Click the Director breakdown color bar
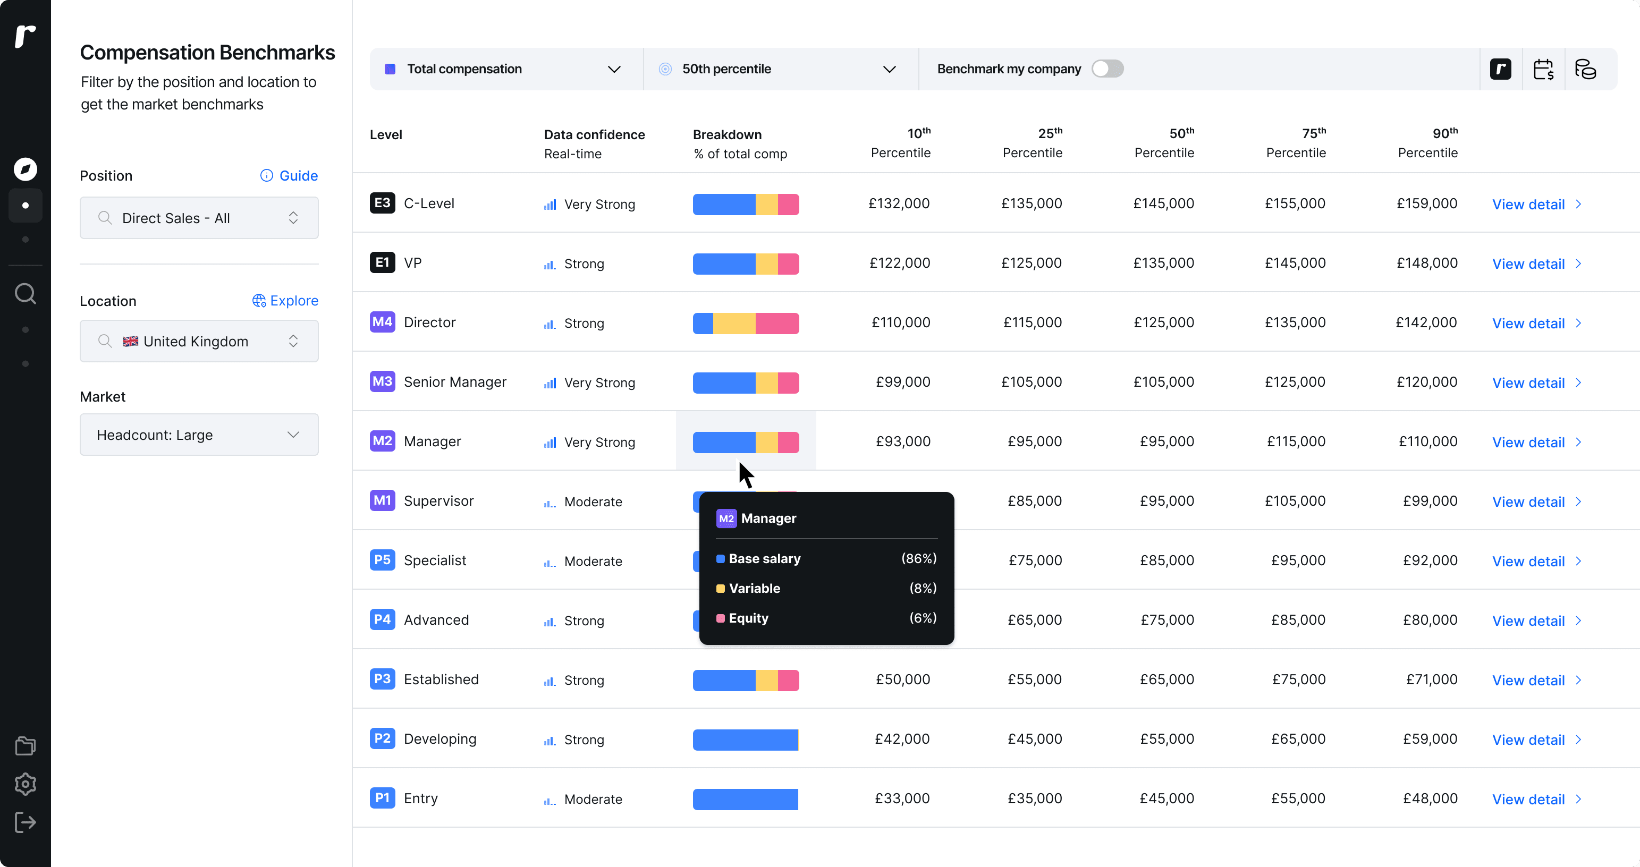Image resolution: width=1640 pixels, height=867 pixels. [746, 324]
